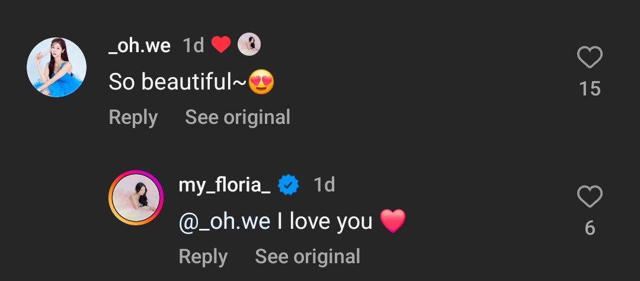See original text of the "So beautiful~" comment
The width and height of the screenshot is (640, 281).
(238, 117)
